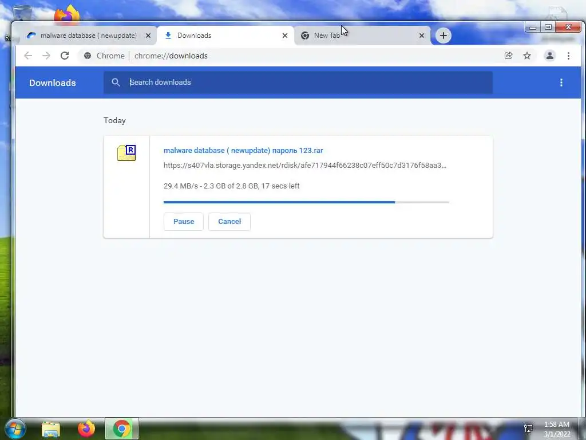Maximize the Chrome window
Screen dimensions: 586x440
coord(548,27)
